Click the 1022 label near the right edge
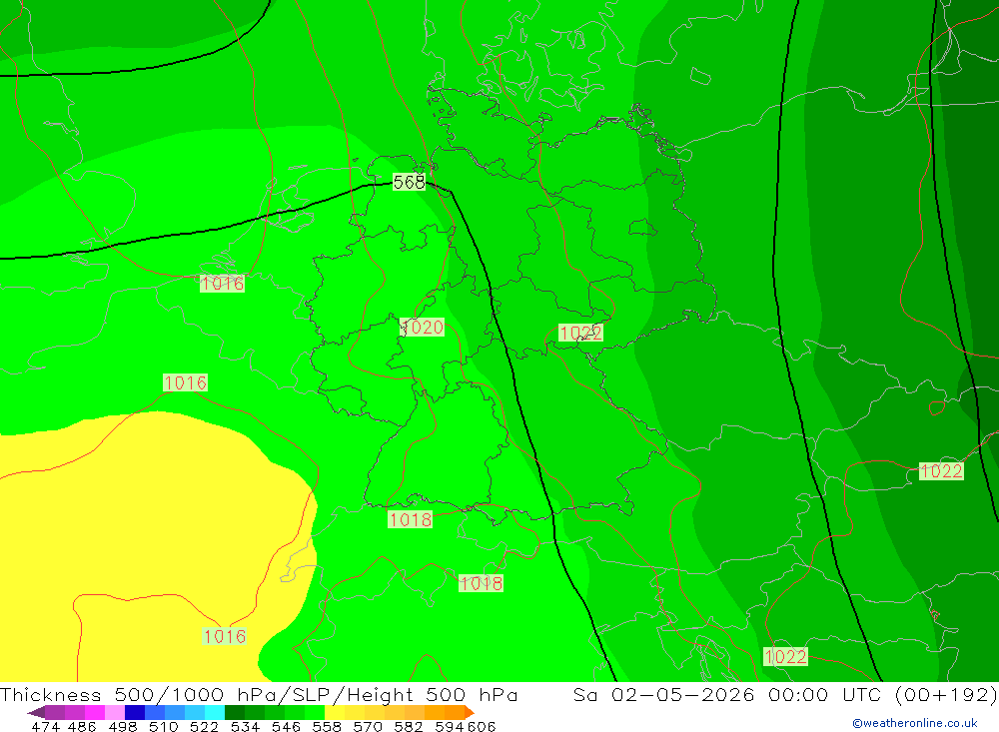 (941, 470)
